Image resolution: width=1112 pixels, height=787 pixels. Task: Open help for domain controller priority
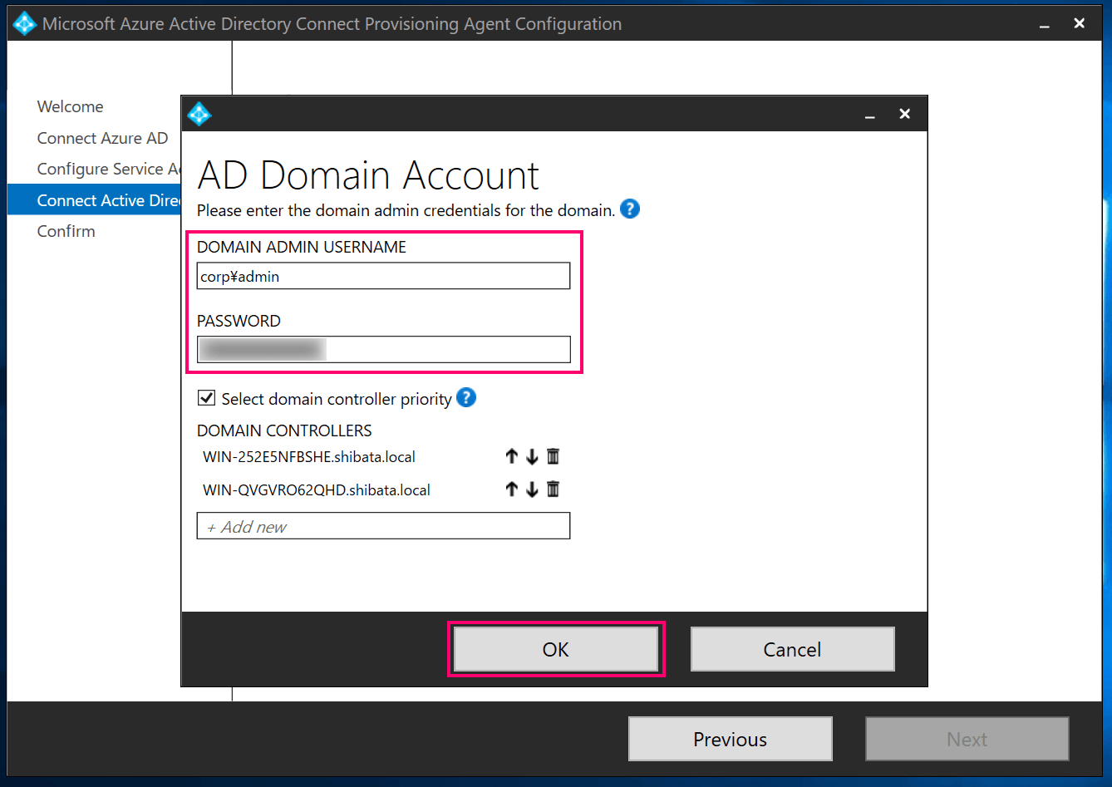(x=466, y=398)
